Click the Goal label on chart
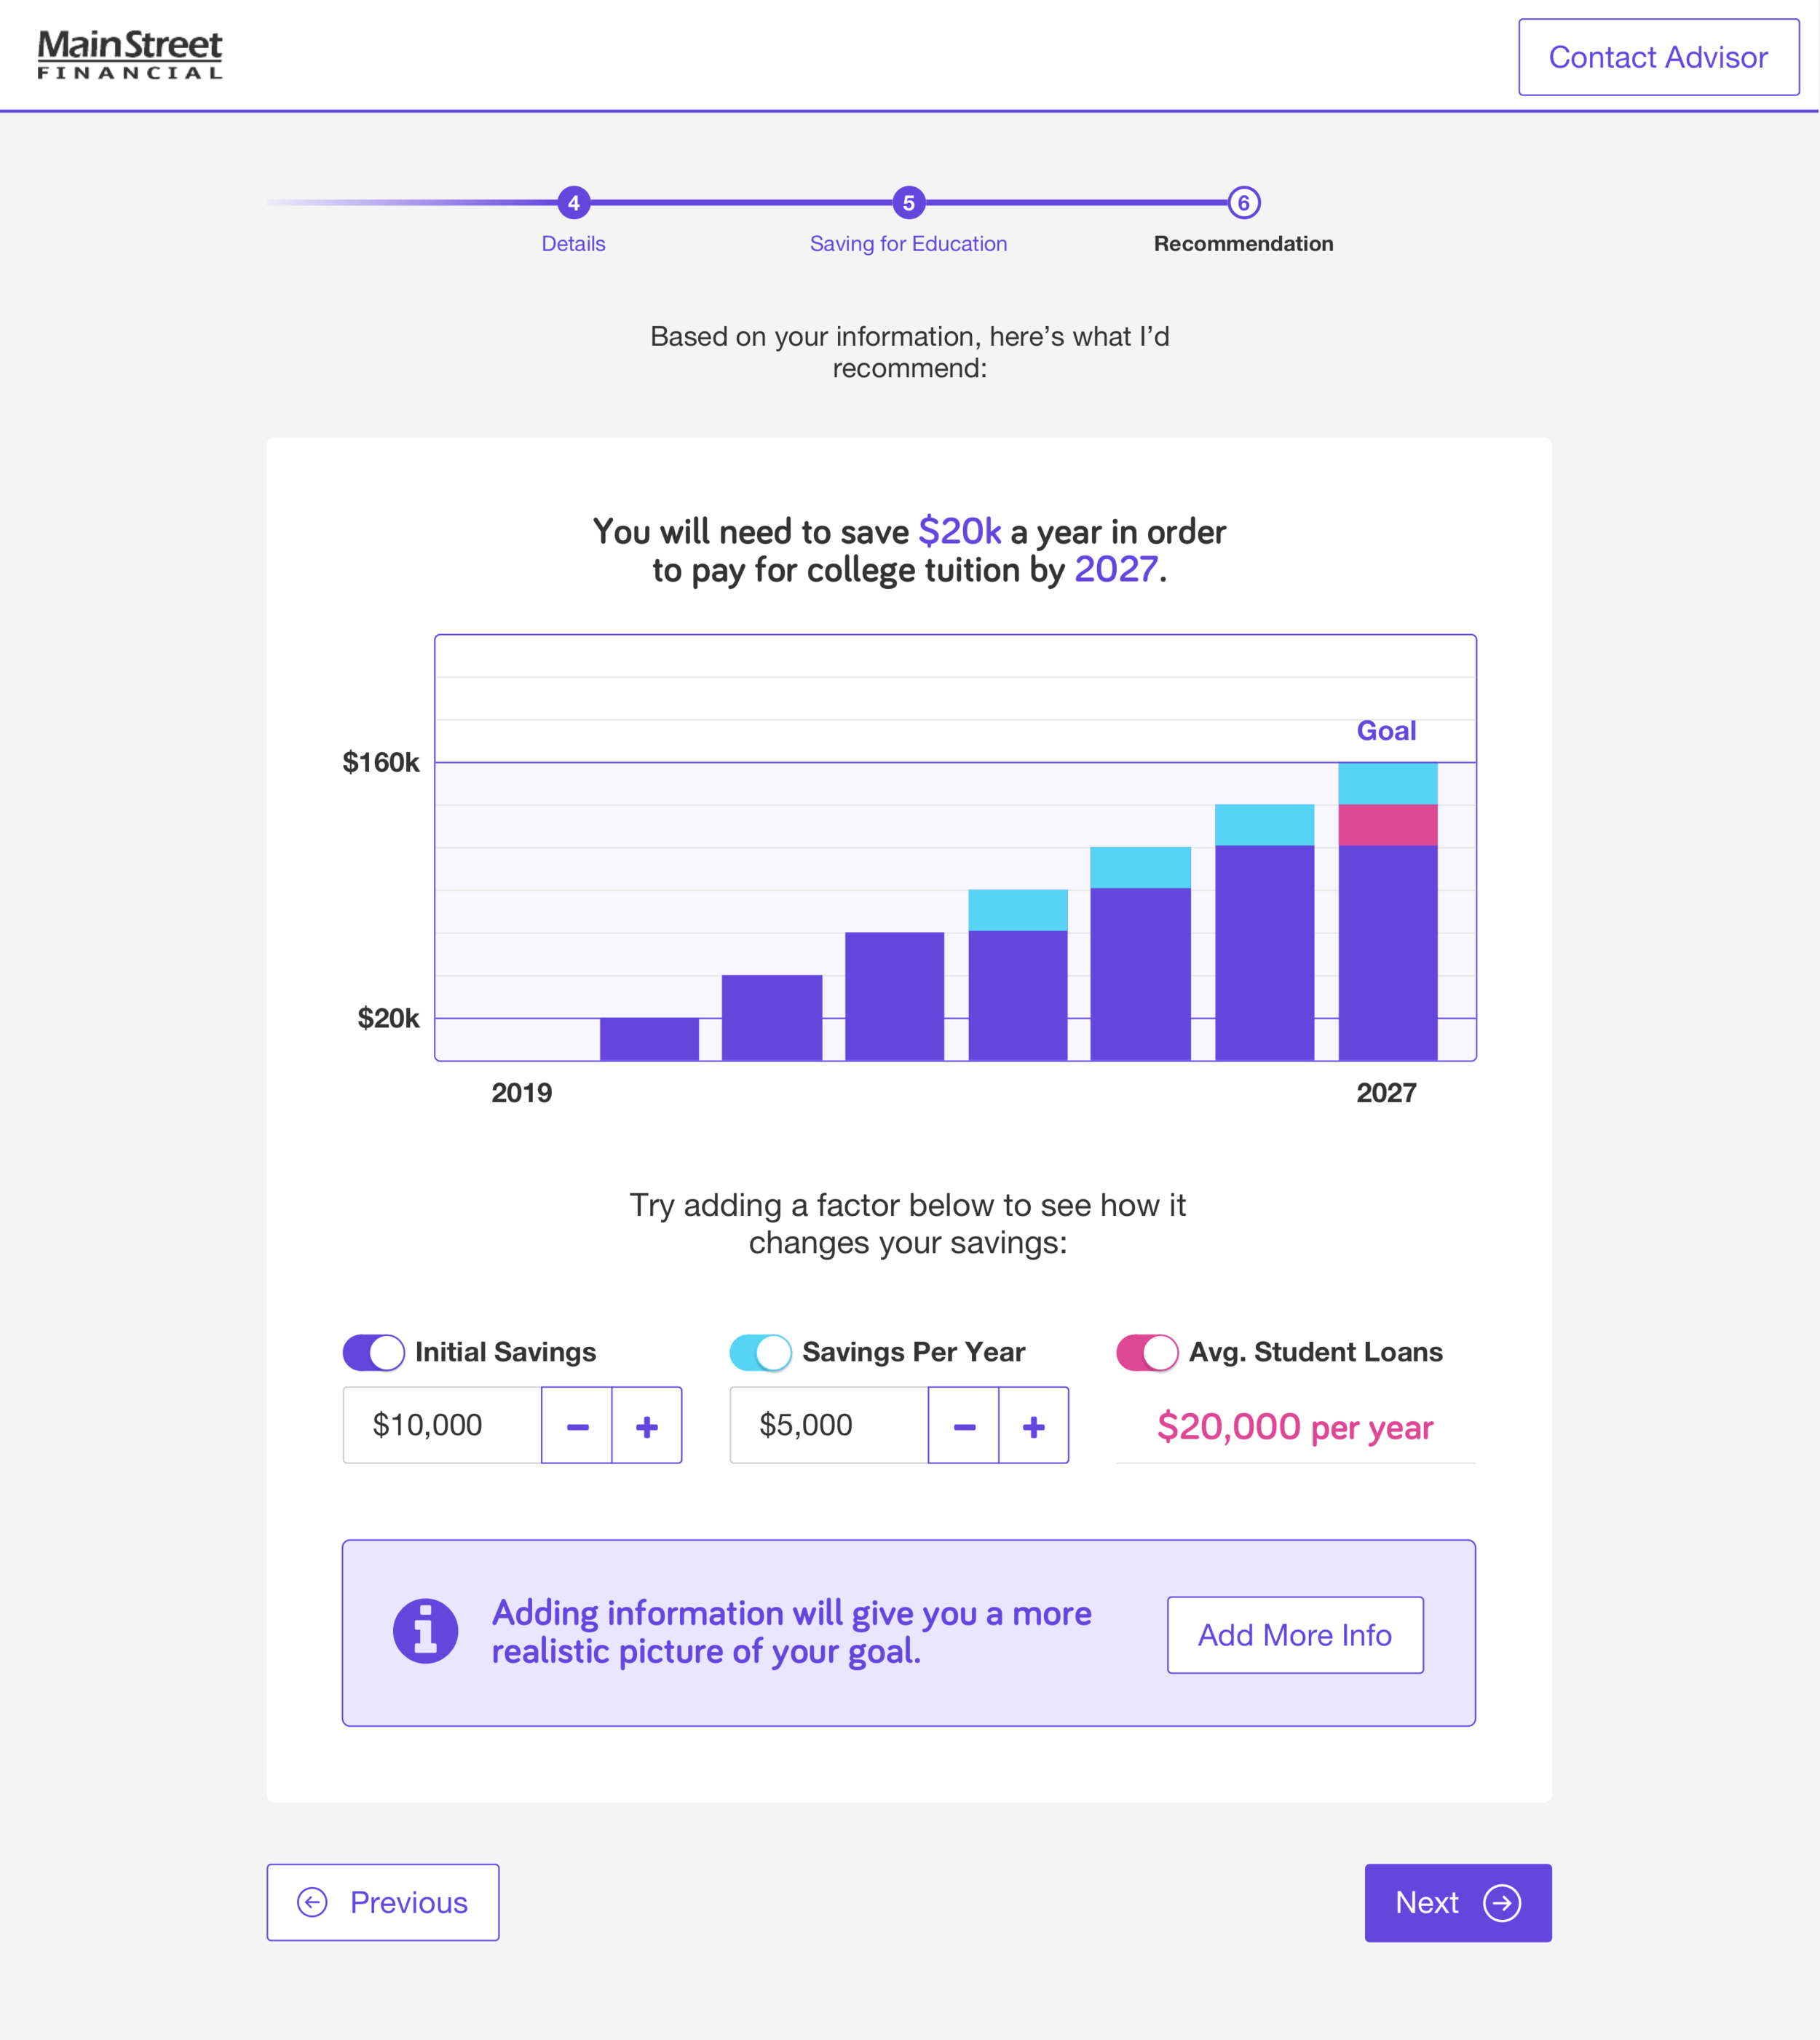The width and height of the screenshot is (1820, 2040). (1386, 731)
